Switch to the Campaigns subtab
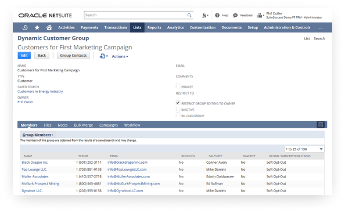Image resolution: width=345 pixels, height=213 pixels. click(x=109, y=125)
